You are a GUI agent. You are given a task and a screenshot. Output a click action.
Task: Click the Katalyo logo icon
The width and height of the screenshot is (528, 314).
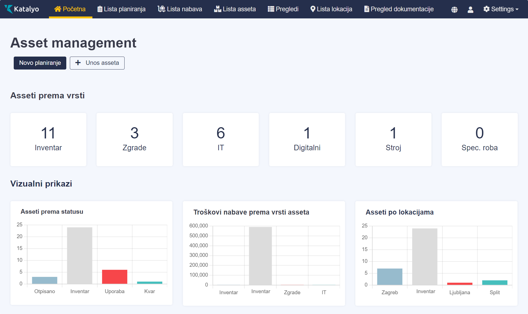pyautogui.click(x=9, y=9)
